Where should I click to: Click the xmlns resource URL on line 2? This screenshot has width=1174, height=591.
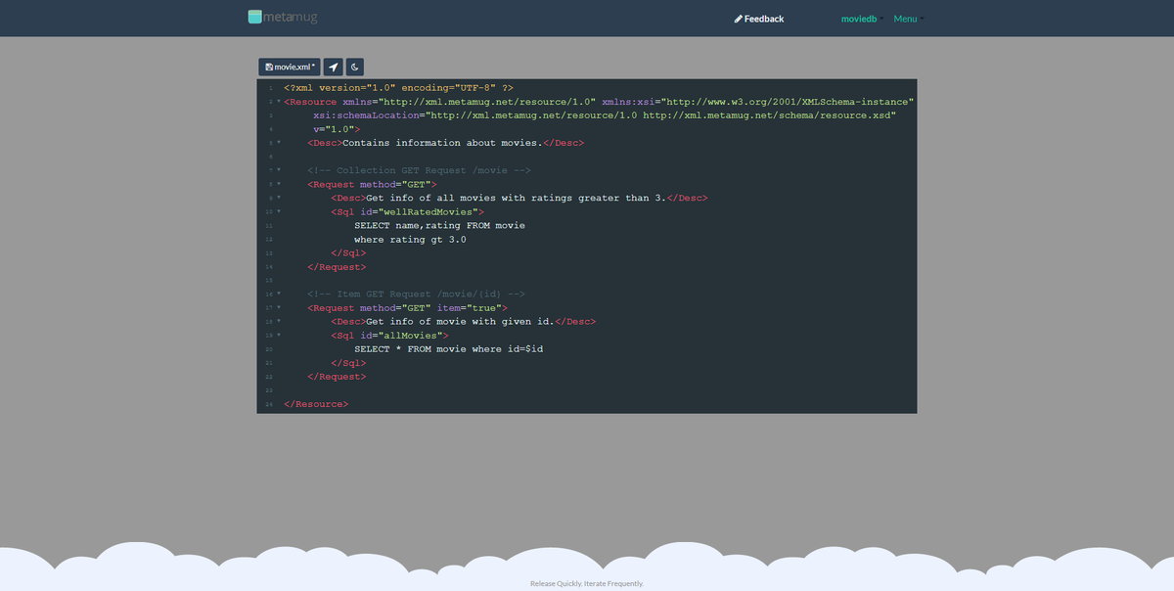click(489, 102)
